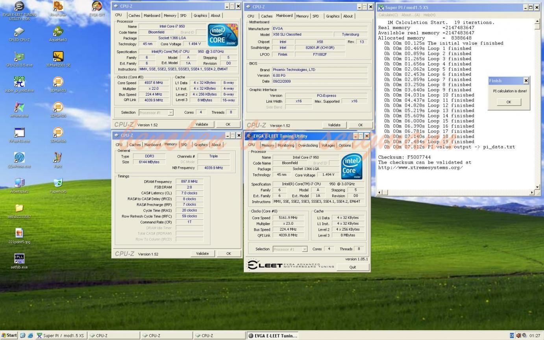
Task: Open EVGA E-LEET Tuning Utility desktop icon
Action: [19, 11]
